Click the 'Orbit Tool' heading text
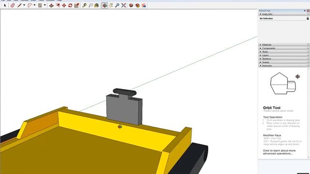310x174 pixels. (272, 108)
